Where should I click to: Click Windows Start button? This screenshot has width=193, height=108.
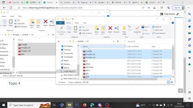[x=4, y=105]
